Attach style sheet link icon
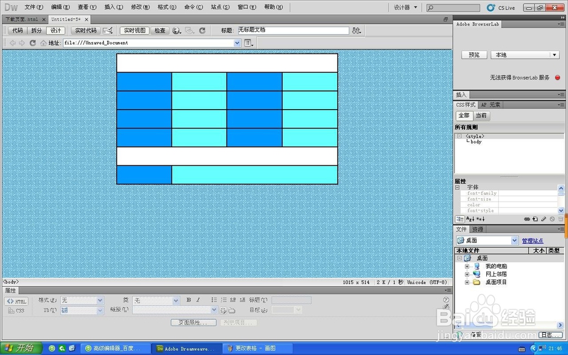This screenshot has height=355, width=568. click(x=527, y=219)
